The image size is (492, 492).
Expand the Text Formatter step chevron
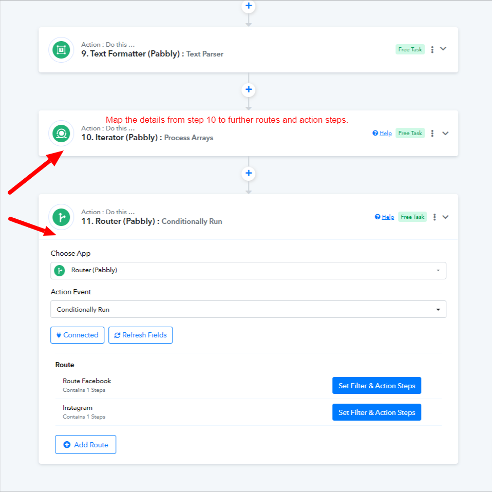[443, 49]
